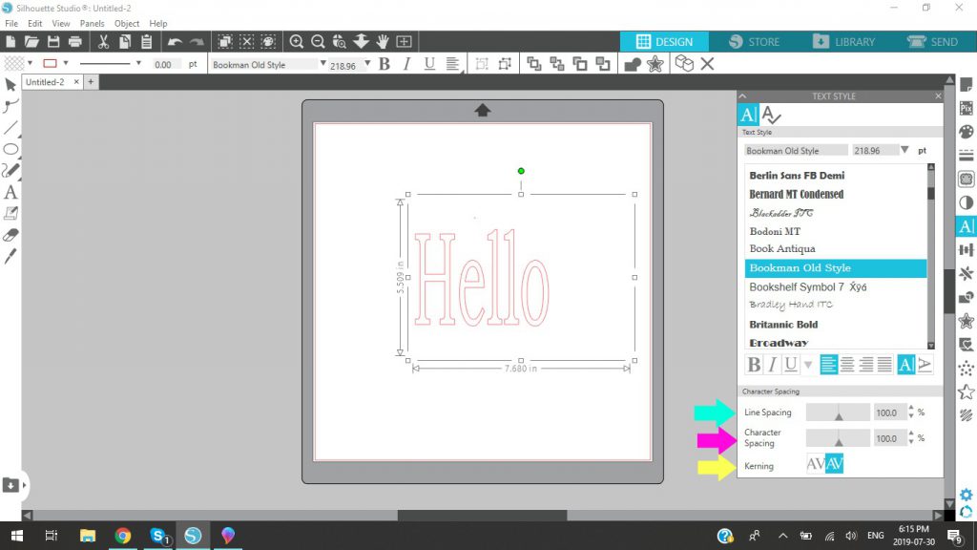Image resolution: width=977 pixels, height=550 pixels.
Task: Expand underline options arrow in panel
Action: pos(808,365)
